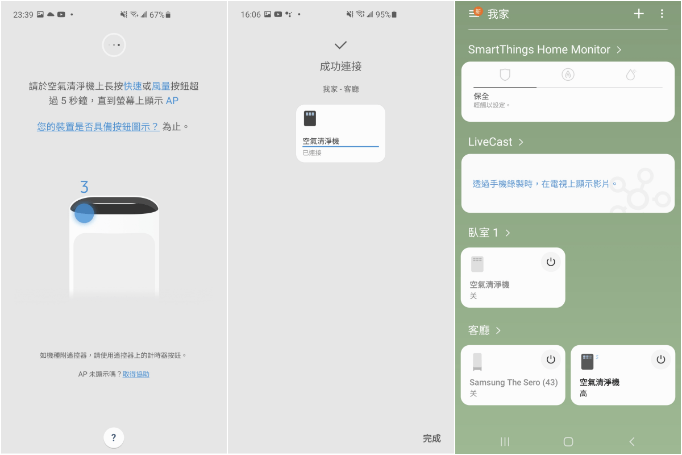The height and width of the screenshot is (455, 682).
Task: Tap 完成 to finish the connection
Action: pyautogui.click(x=432, y=438)
